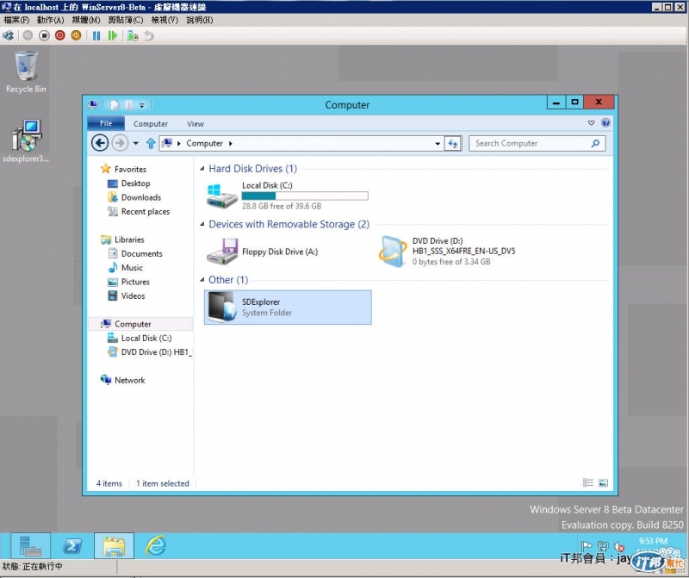Open the 檔案(F) menu
Screen dimensions: 689x578
click(x=16, y=20)
